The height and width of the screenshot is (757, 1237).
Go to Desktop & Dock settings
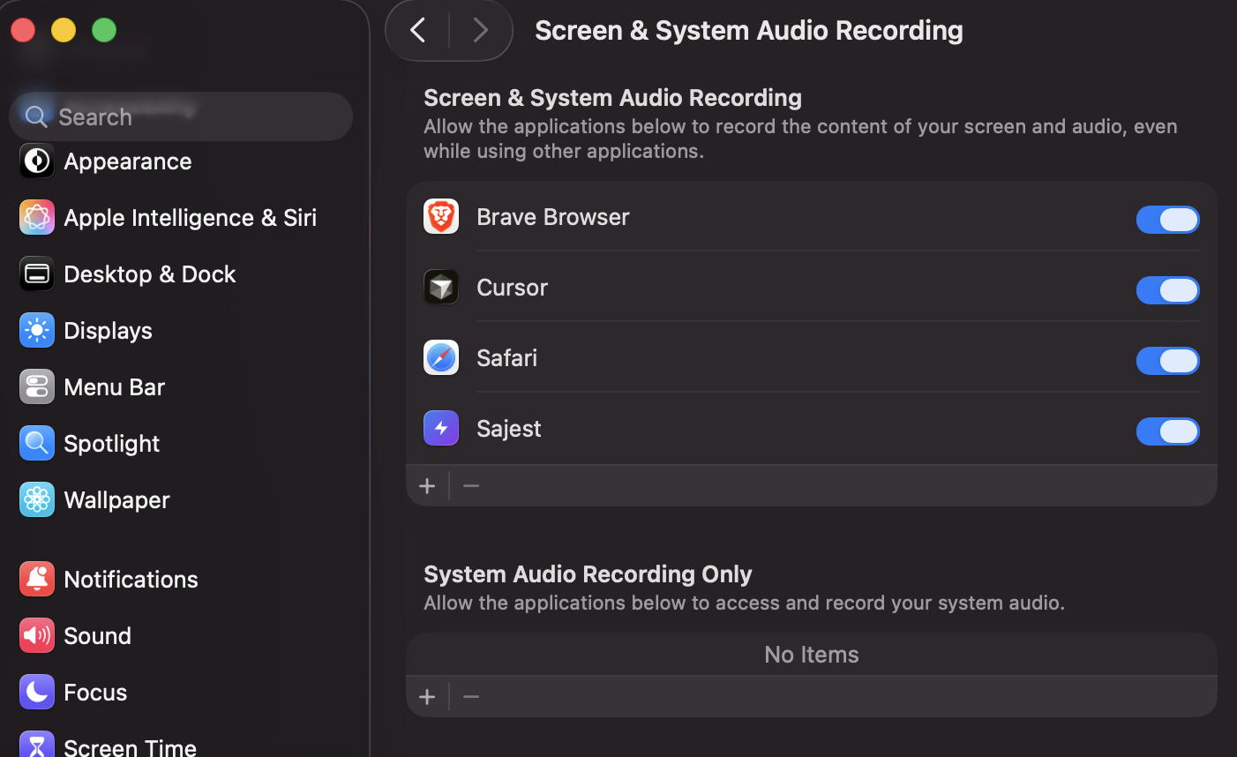click(x=150, y=274)
